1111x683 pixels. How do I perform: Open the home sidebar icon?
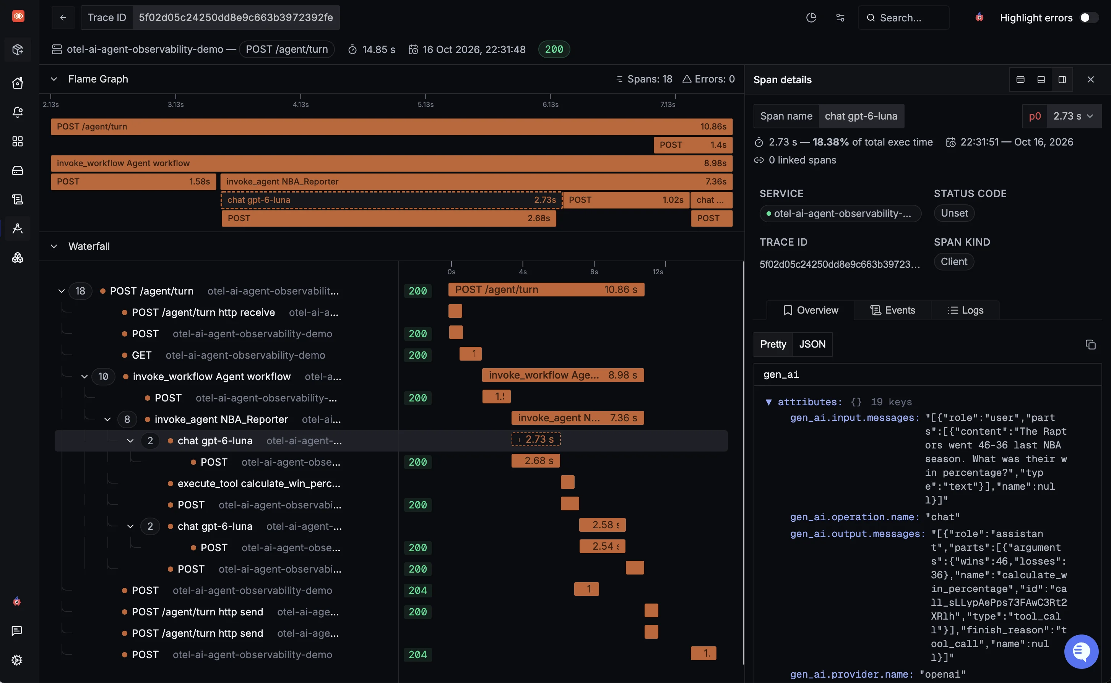(x=18, y=83)
